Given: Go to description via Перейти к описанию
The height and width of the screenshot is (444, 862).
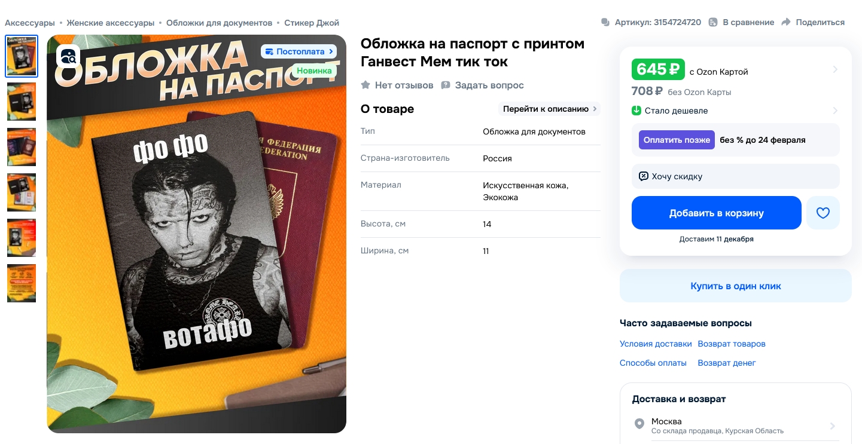Looking at the screenshot, I should (549, 109).
